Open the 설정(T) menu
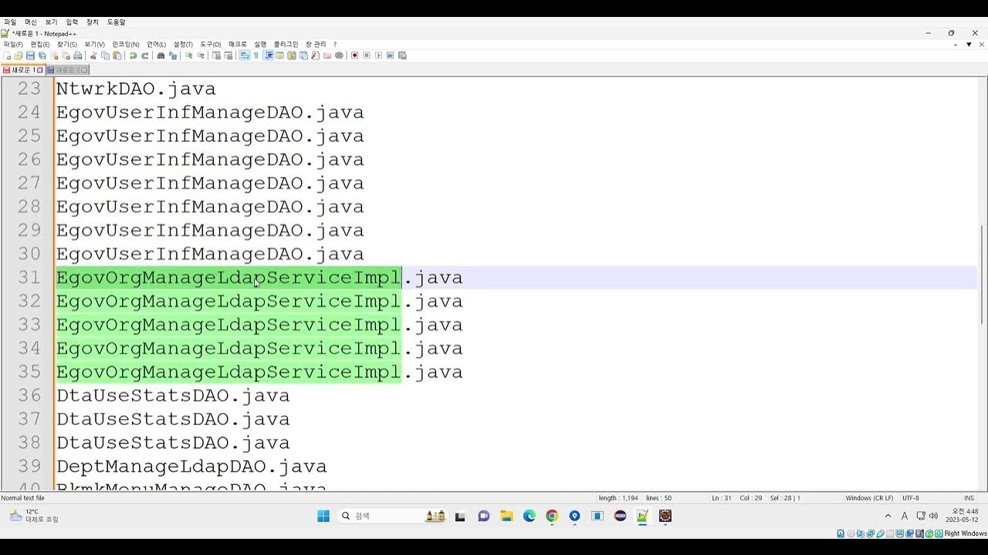The width and height of the screenshot is (988, 555). coord(183,45)
